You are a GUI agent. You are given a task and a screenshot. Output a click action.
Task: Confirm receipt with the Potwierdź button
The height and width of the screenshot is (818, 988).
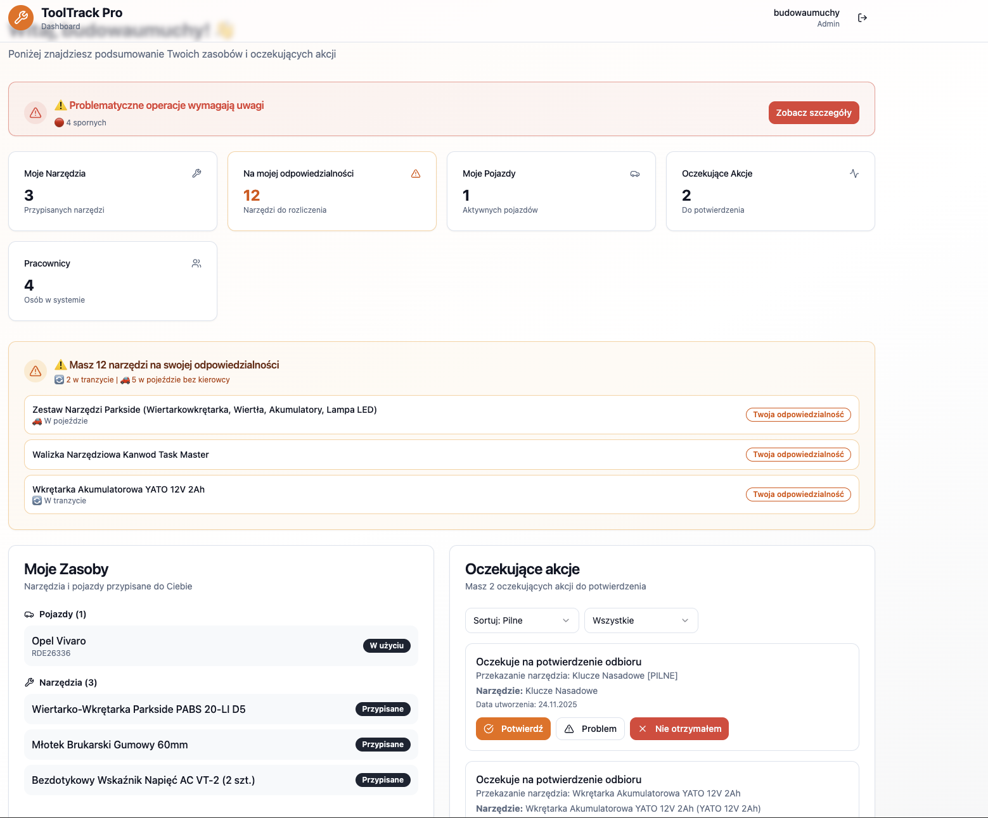pos(513,729)
